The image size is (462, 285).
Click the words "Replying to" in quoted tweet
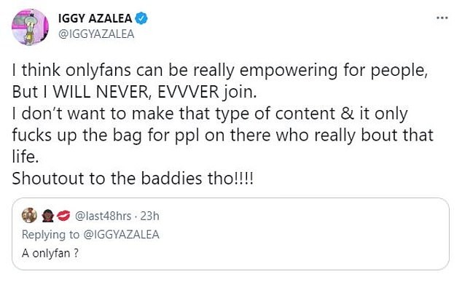pyautogui.click(x=51, y=235)
